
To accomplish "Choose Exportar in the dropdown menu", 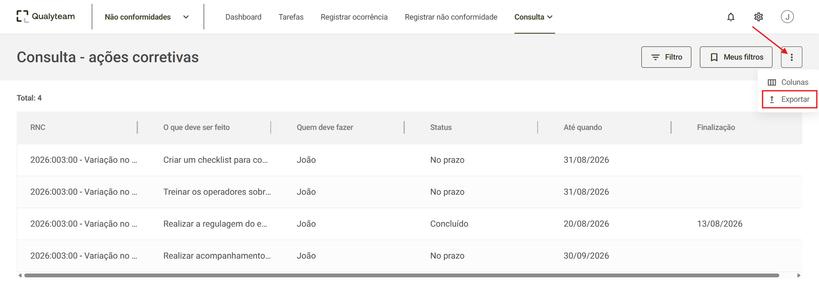I will (789, 99).
